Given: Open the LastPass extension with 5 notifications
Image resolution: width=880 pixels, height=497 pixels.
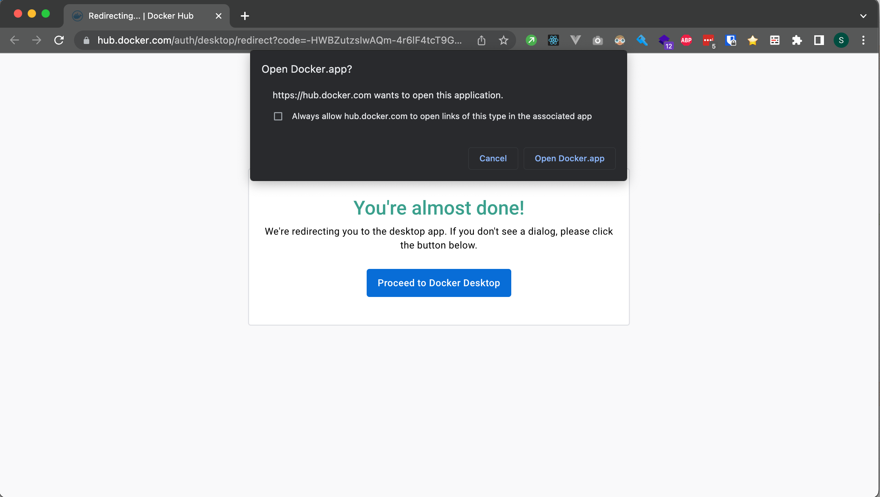Looking at the screenshot, I should coord(709,40).
